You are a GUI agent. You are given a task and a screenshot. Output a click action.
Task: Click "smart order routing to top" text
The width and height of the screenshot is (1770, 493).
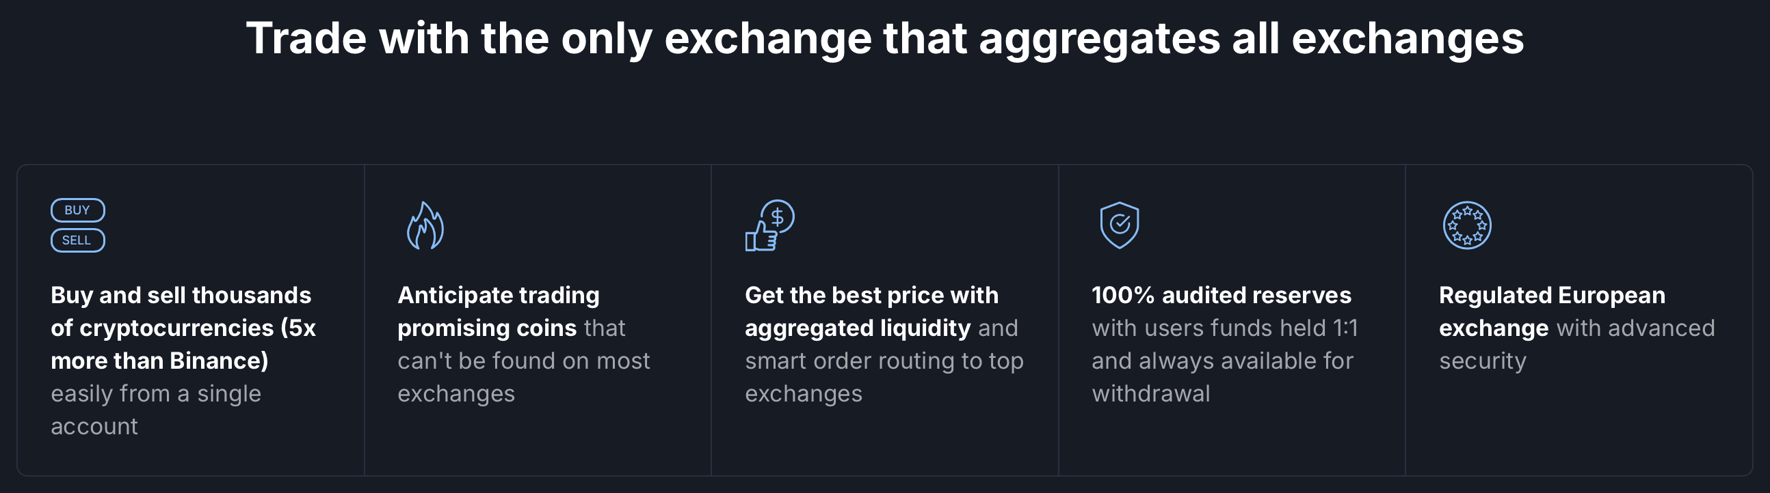884,361
